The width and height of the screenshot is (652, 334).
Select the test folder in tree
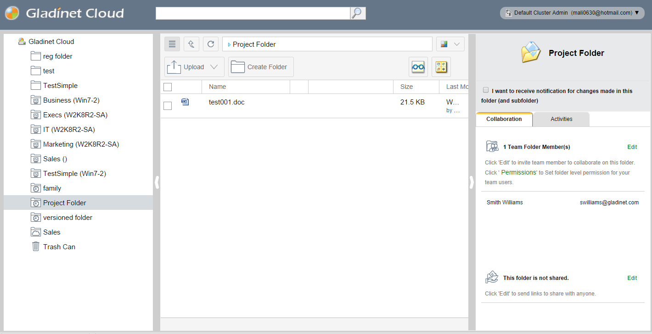tap(49, 71)
